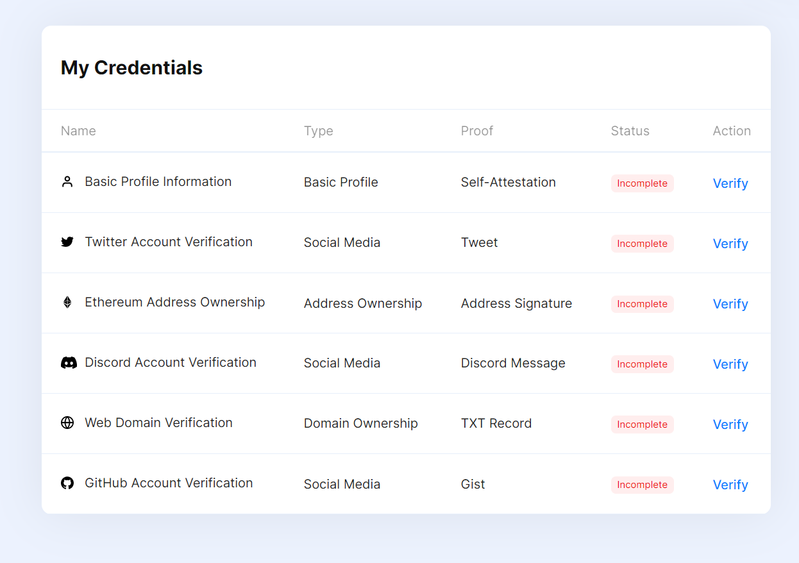Click the GitHub octocat icon
Viewport: 799px width, 563px height.
point(67,483)
